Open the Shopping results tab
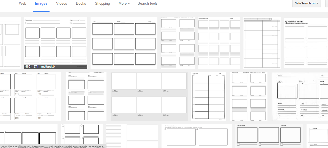This screenshot has width=328, height=148. coord(102,4)
